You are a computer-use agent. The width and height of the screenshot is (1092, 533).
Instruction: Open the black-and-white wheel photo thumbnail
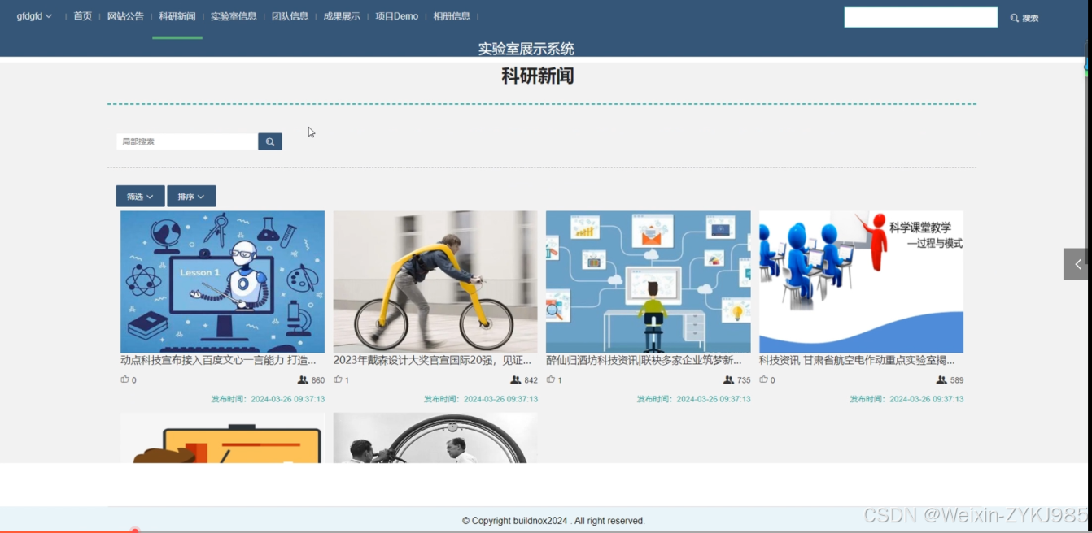[x=435, y=438]
